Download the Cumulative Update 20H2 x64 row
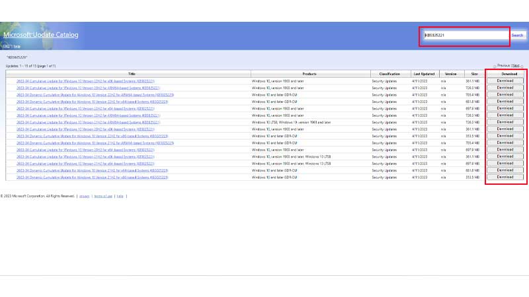The image size is (529, 297). pos(505,150)
